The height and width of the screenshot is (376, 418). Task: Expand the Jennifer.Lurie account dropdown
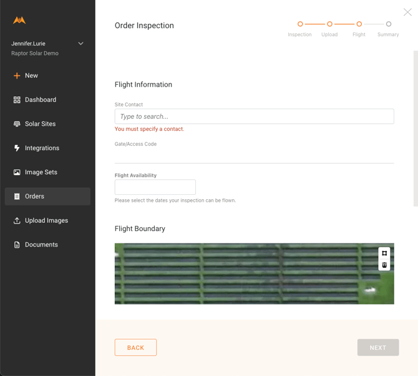(x=80, y=44)
